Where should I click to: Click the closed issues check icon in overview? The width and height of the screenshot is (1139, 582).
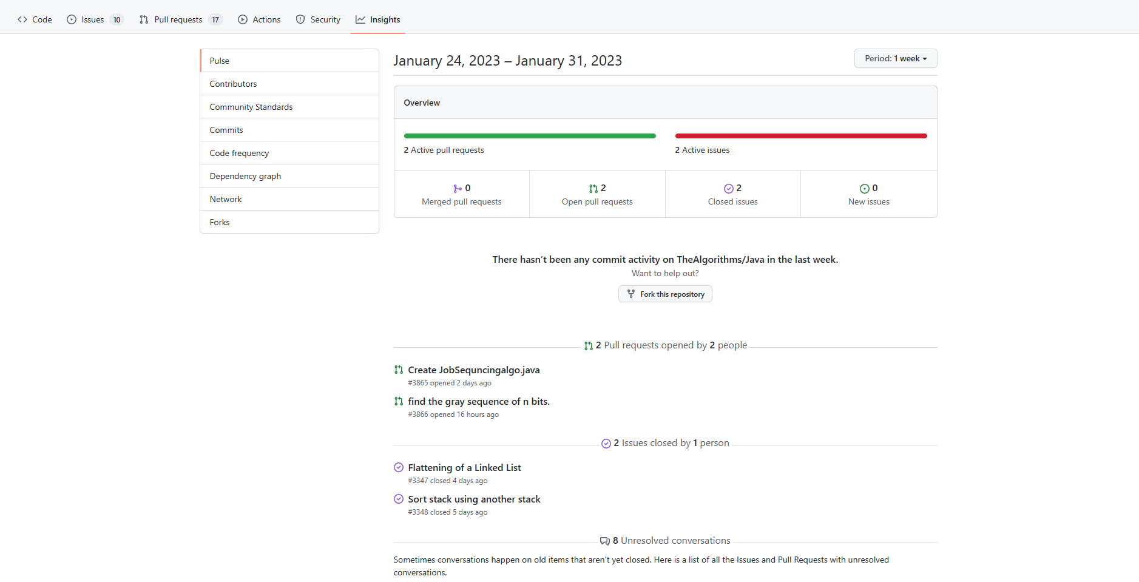point(729,189)
